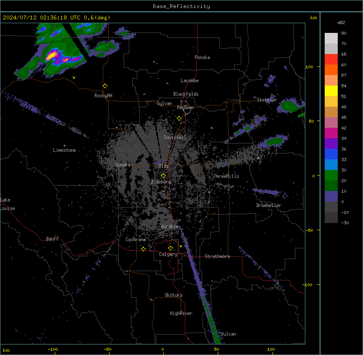Click the Calgary city label
The width and height of the screenshot is (363, 355).
click(168, 254)
